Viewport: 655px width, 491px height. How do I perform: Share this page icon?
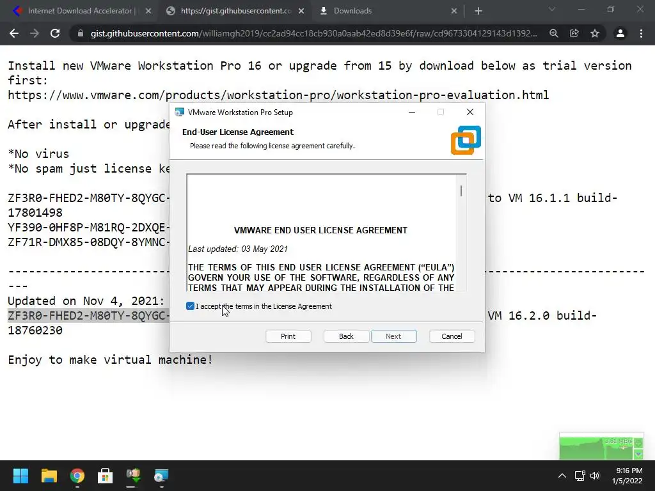574,33
